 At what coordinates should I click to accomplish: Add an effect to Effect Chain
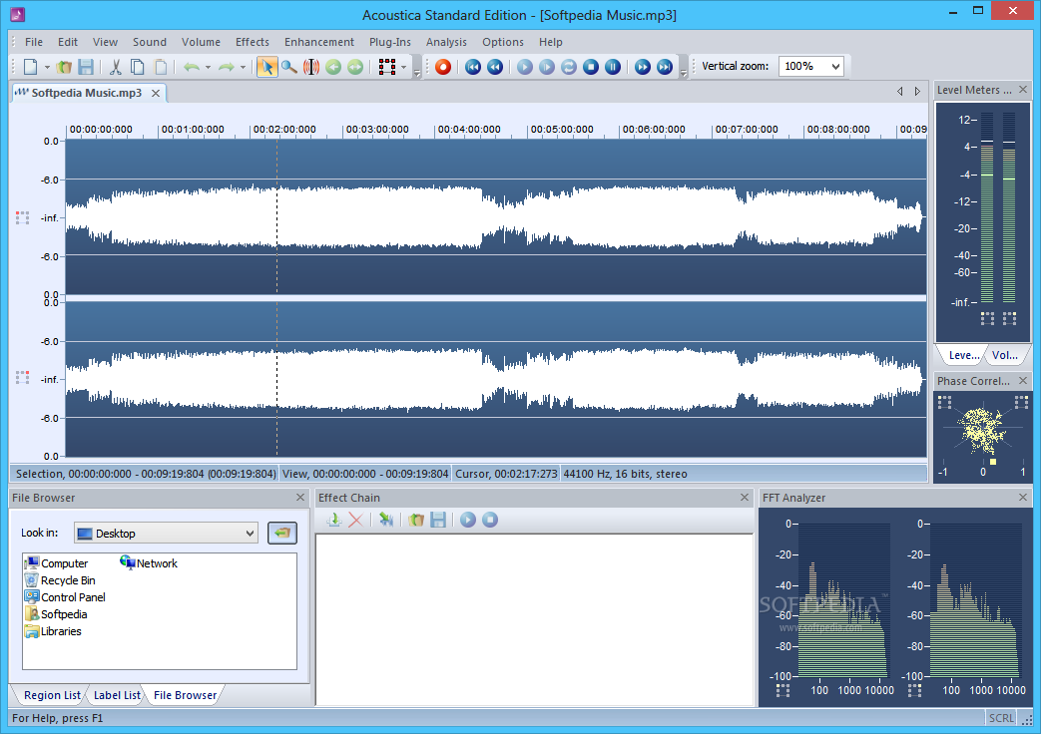334,520
